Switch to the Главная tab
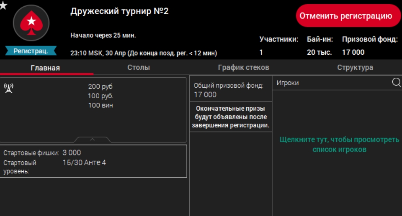The height and width of the screenshot is (216, 402). (x=45, y=68)
